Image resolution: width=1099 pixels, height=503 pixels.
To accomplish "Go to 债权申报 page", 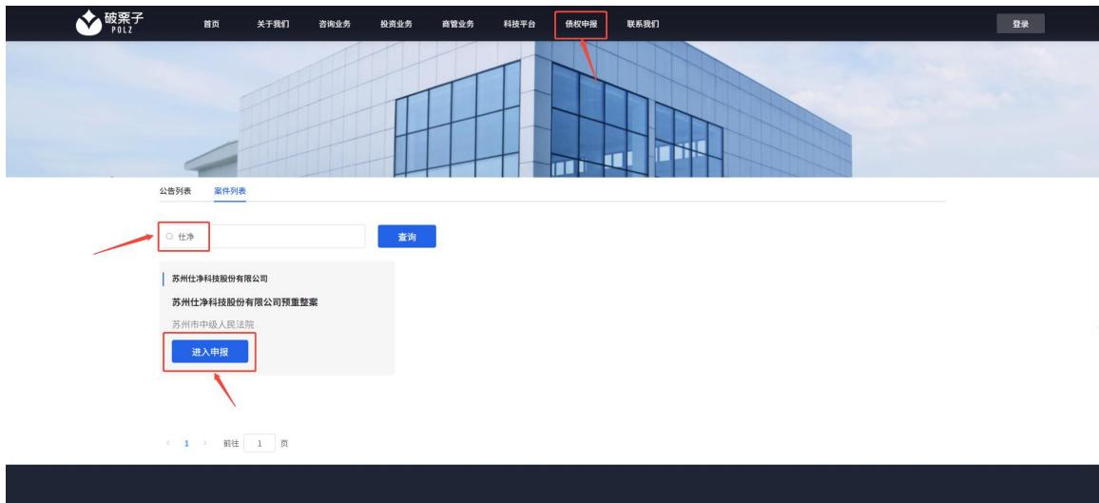I will click(x=581, y=24).
